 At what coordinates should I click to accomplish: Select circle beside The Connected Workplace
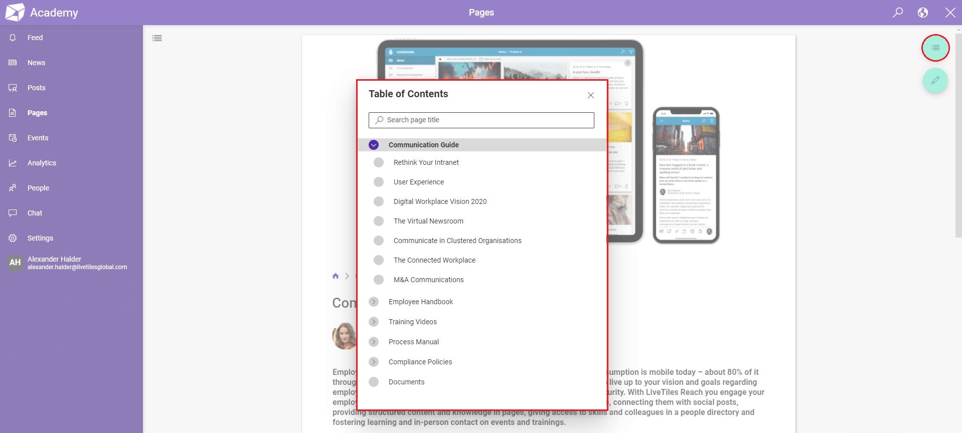pos(379,260)
